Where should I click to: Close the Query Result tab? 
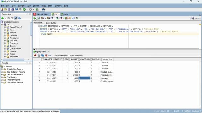(48, 51)
